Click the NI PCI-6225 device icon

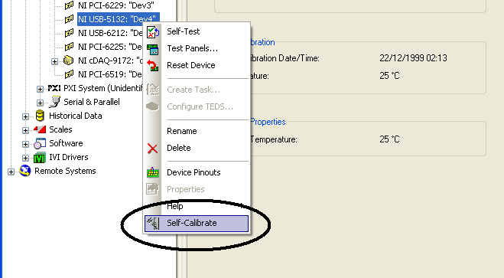click(x=69, y=47)
